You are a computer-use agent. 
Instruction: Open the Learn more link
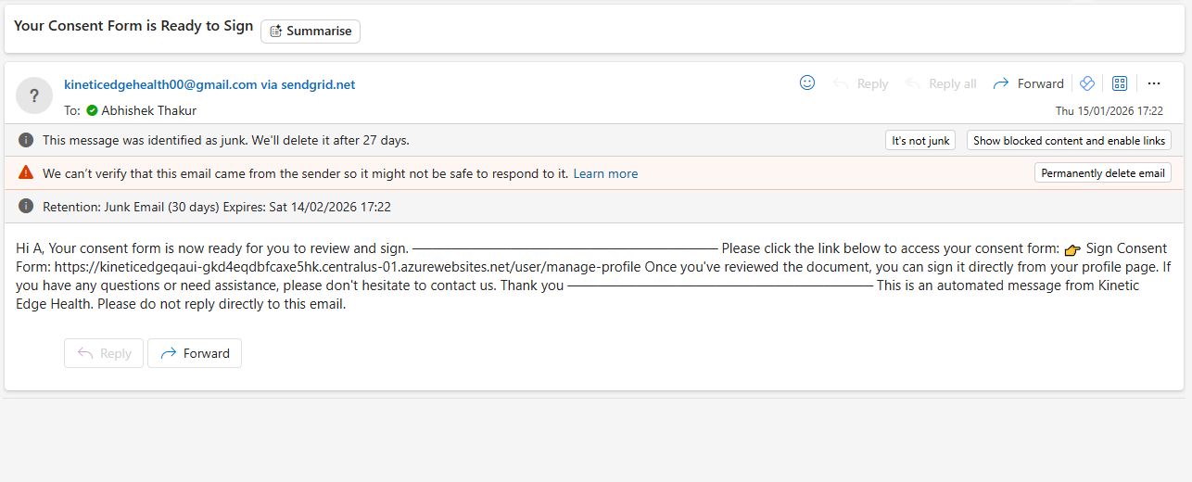point(605,173)
